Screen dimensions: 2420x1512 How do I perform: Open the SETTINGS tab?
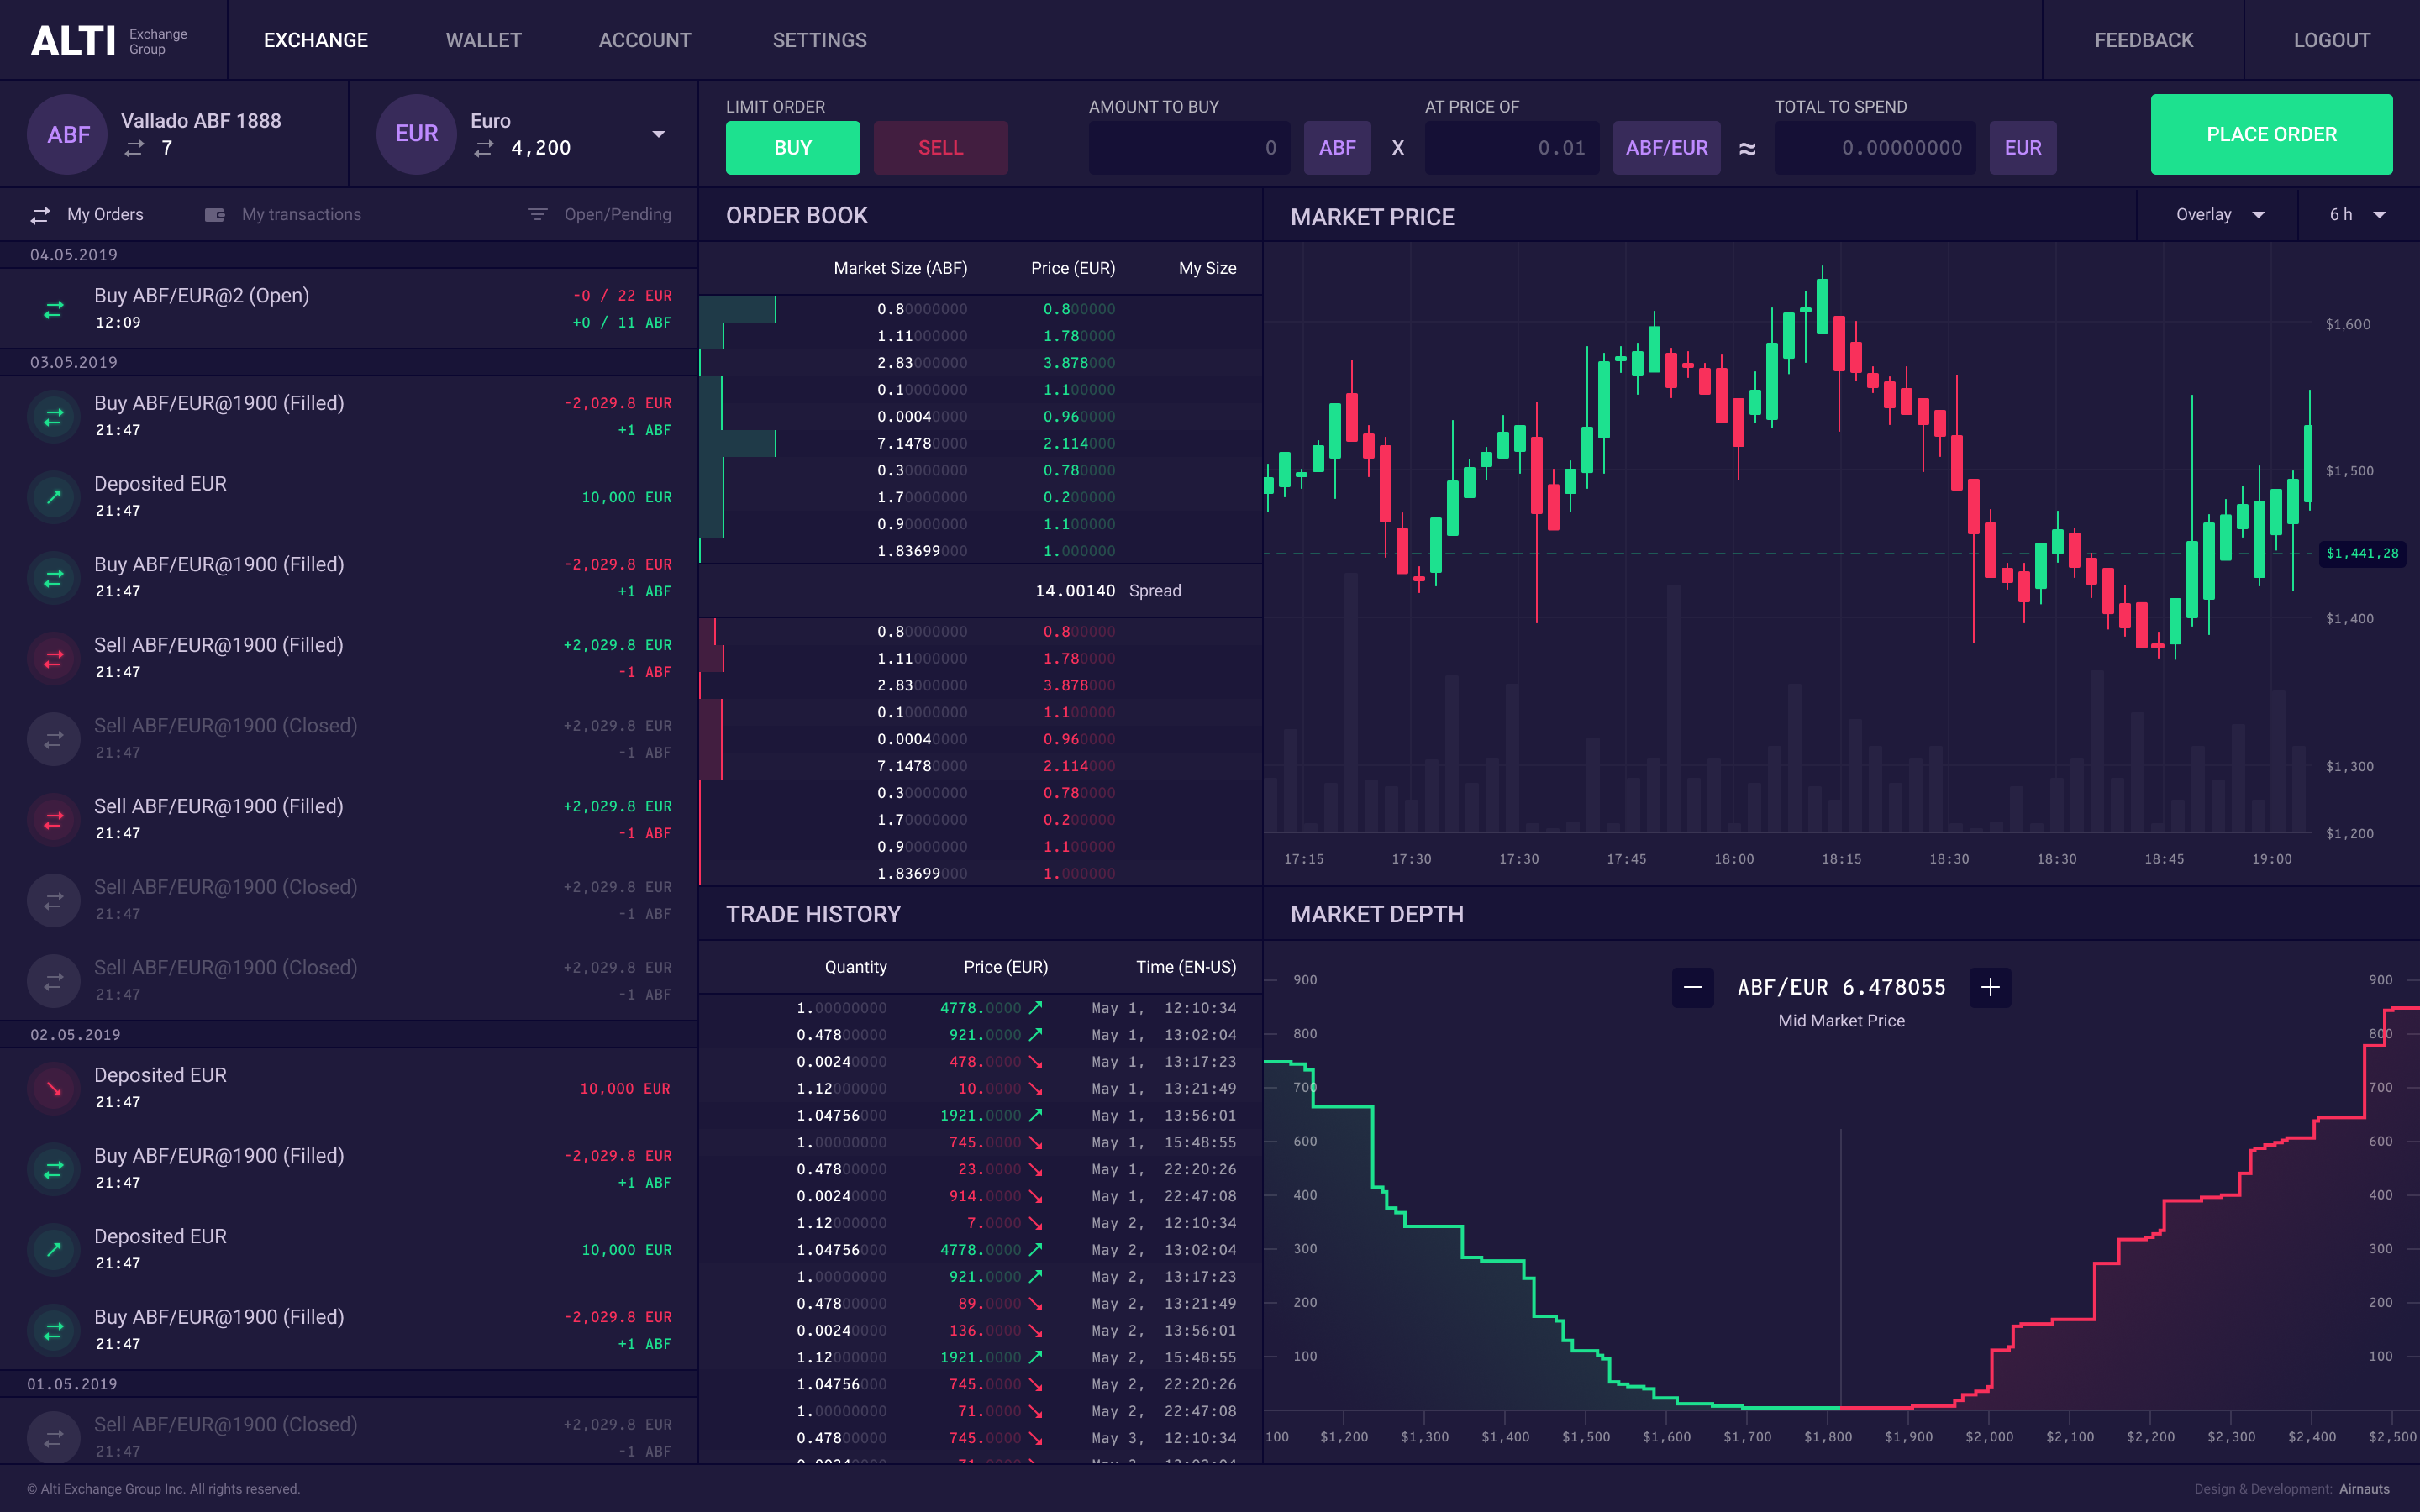pyautogui.click(x=820, y=40)
